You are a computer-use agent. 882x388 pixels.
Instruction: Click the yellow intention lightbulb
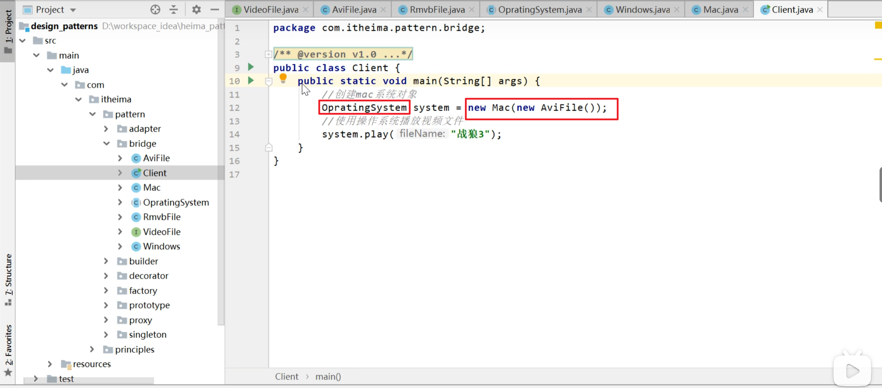point(283,78)
